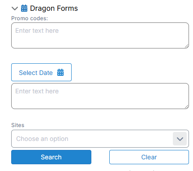Click the Clear button
This screenshot has height=171, width=193.
pos(149,157)
